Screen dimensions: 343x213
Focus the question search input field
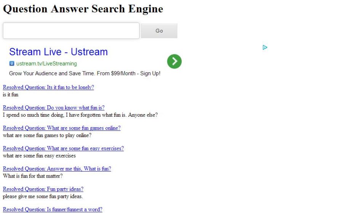click(x=71, y=30)
